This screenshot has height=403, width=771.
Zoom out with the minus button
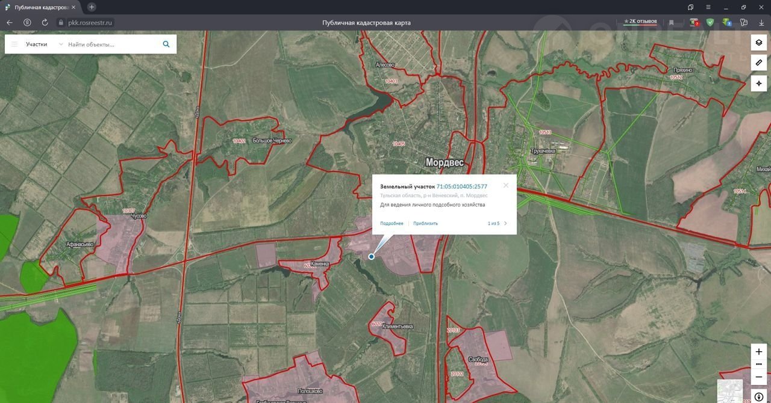pyautogui.click(x=758, y=377)
